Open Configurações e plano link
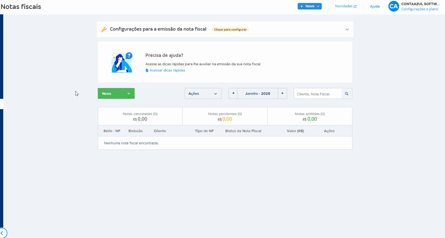The image size is (445, 238). tap(420, 9)
